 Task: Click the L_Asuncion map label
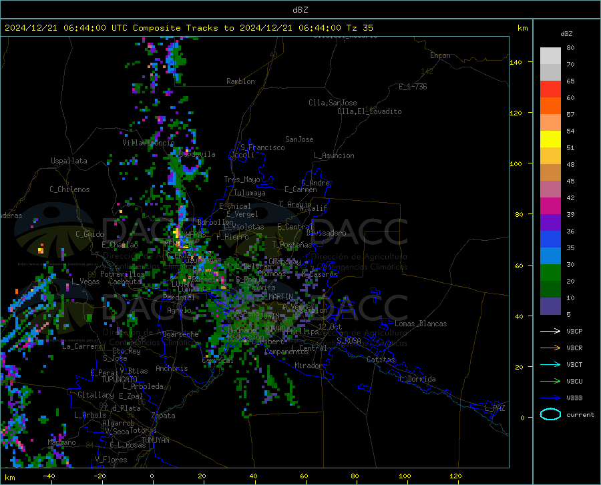click(x=334, y=155)
